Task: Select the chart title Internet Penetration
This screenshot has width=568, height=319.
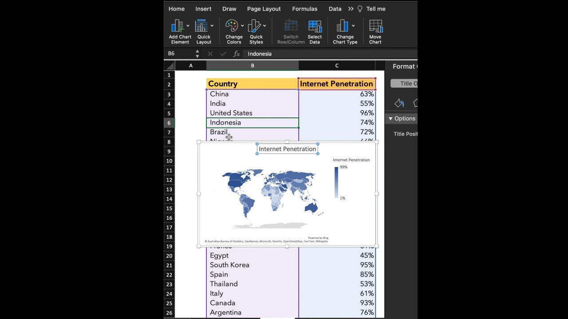Action: coord(287,149)
